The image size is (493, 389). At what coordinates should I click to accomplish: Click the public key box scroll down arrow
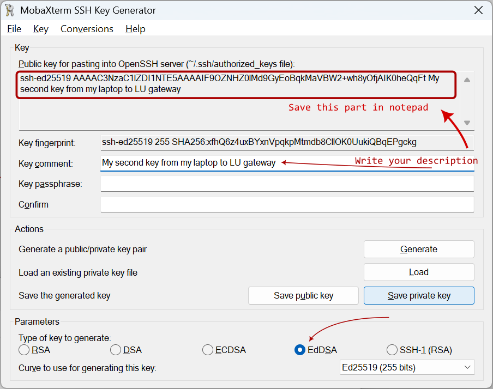467,123
